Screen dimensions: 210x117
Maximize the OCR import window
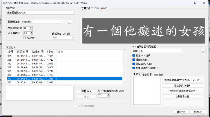[x=196, y=3]
